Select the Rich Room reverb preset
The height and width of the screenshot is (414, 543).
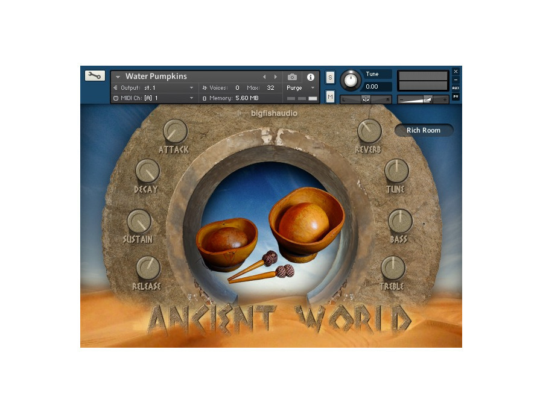pyautogui.click(x=424, y=130)
